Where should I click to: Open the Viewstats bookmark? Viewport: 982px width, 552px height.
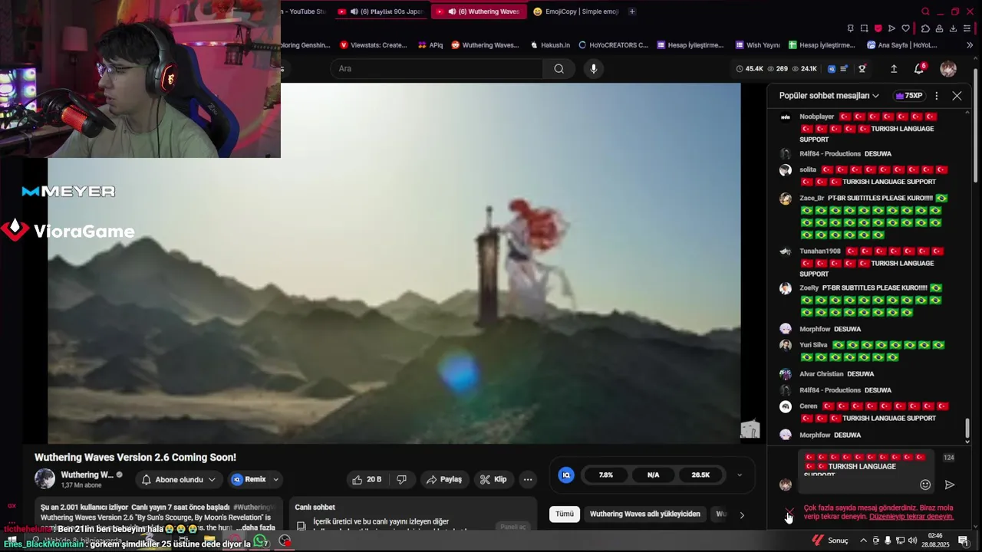click(374, 45)
